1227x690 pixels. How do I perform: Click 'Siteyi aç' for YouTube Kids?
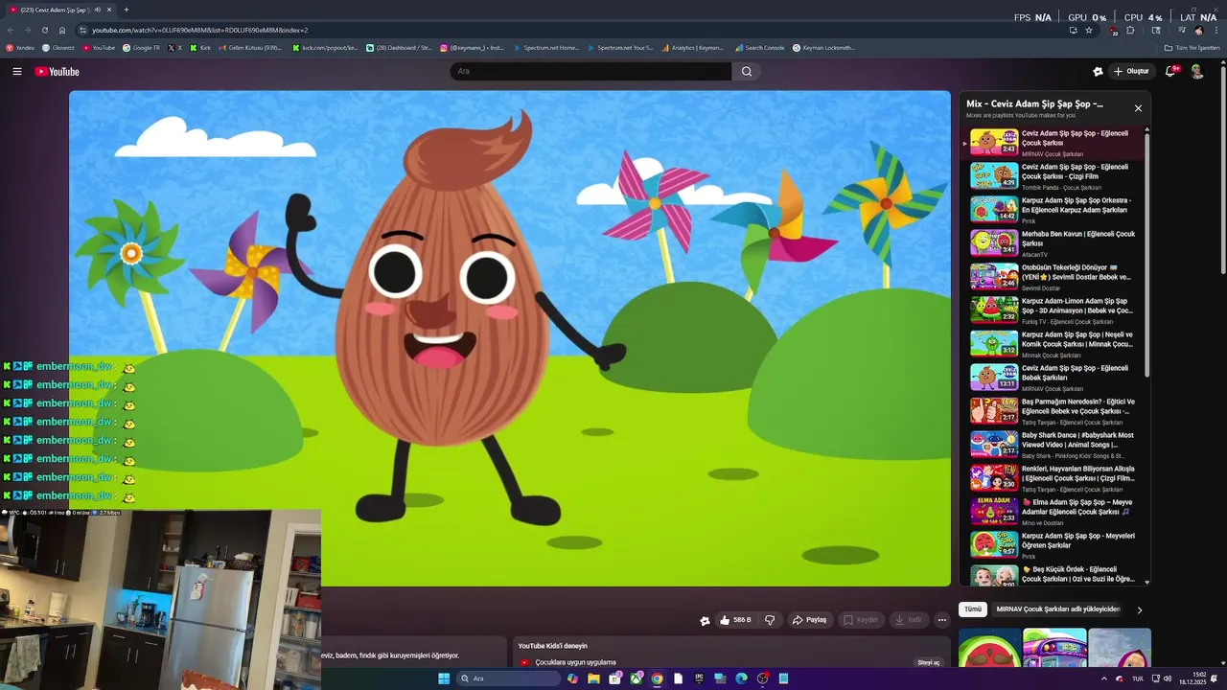pyautogui.click(x=929, y=662)
